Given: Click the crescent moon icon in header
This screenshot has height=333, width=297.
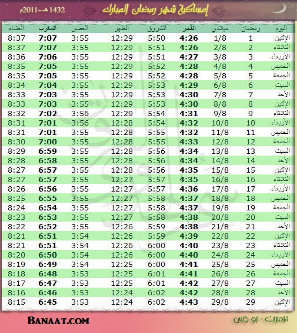Looking at the screenshot, I should point(279,9).
